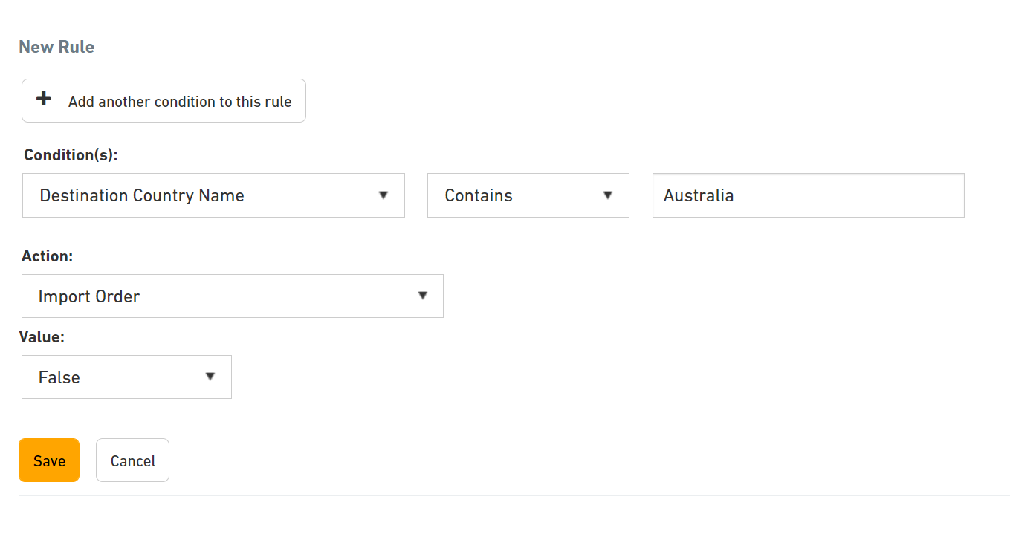Click the Value label
Image resolution: width=1010 pixels, height=537 pixels.
(42, 337)
